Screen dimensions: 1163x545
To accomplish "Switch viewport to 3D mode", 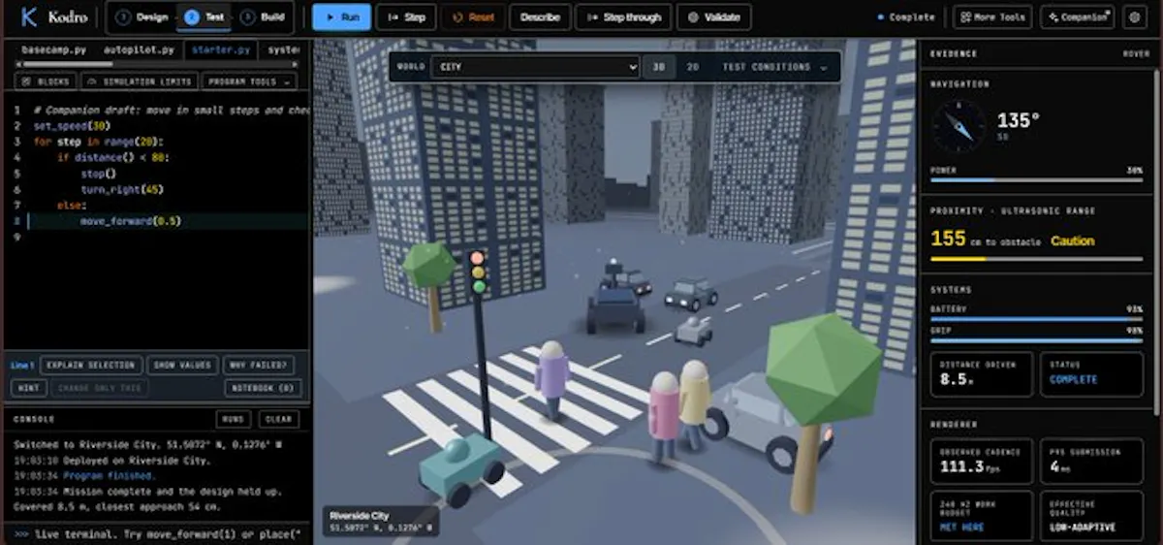I will [658, 67].
